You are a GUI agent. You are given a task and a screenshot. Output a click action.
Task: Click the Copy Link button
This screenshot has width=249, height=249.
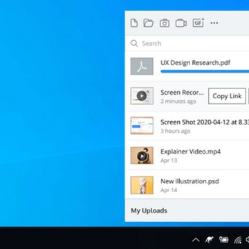coord(227,96)
